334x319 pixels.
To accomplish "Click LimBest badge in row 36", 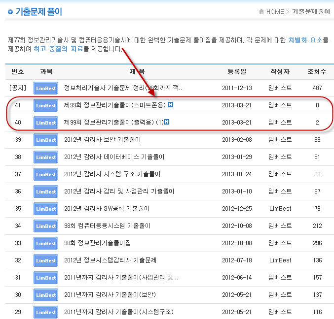I will [x=46, y=191].
